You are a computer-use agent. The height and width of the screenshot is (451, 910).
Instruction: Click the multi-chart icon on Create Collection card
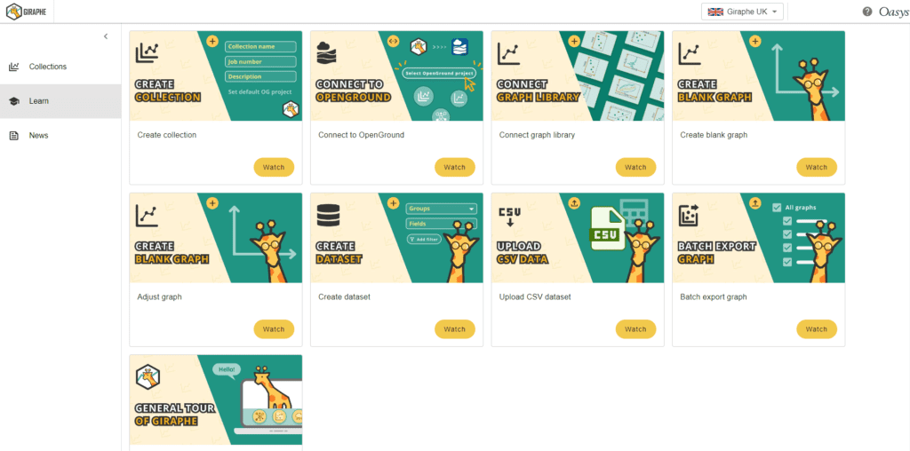[148, 52]
